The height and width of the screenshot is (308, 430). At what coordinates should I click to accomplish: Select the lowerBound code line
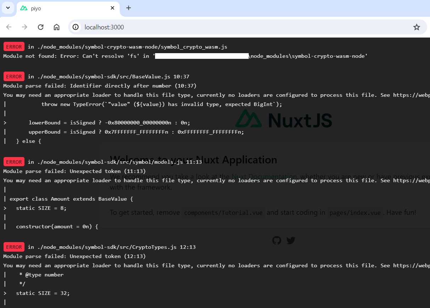(x=110, y=123)
